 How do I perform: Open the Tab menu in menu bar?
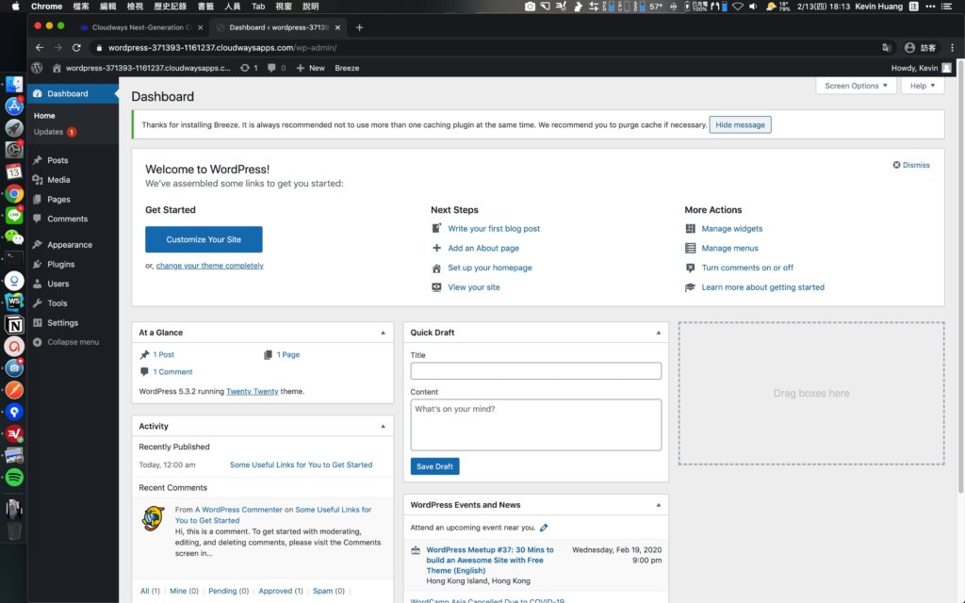coord(258,7)
